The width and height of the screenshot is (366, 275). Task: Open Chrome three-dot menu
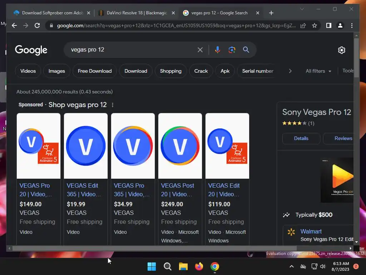(x=352, y=25)
